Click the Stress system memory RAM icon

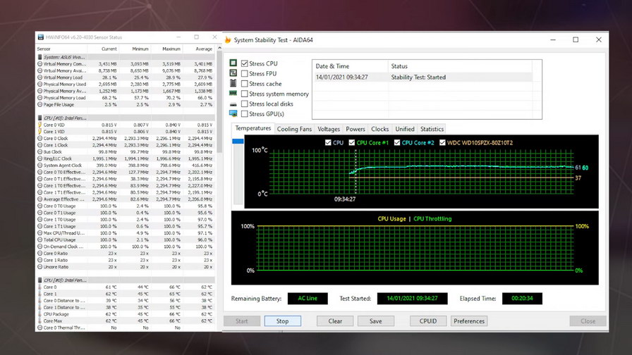point(233,94)
